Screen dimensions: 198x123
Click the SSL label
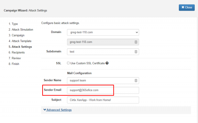pyautogui.click(x=59, y=63)
